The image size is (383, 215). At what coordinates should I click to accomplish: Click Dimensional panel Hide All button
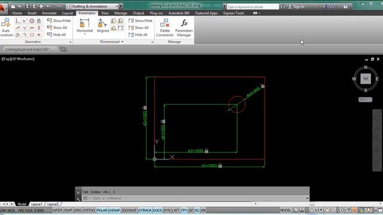coord(138,35)
